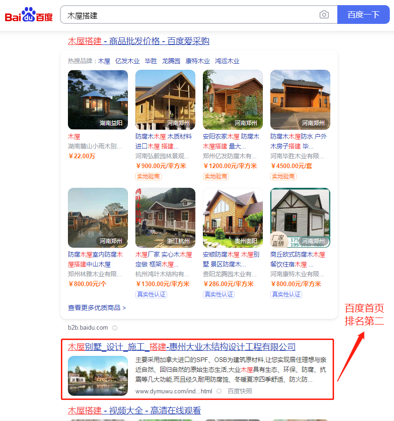This screenshot has height=421, width=394.
Task: Click the Baidu logo
Action: coord(29,15)
